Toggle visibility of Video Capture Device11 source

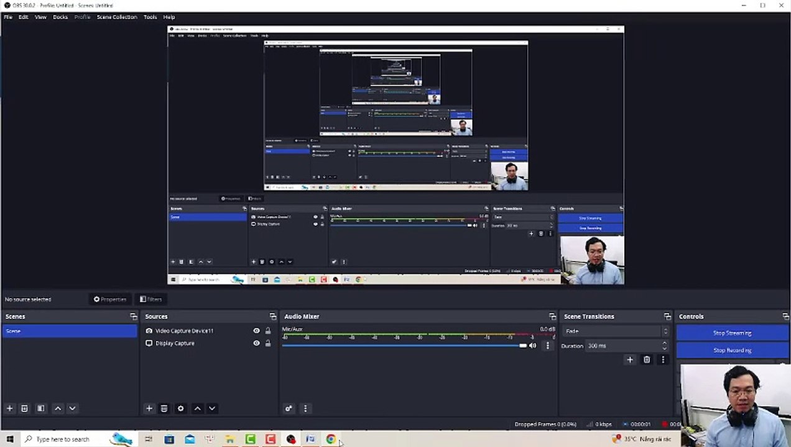point(256,331)
